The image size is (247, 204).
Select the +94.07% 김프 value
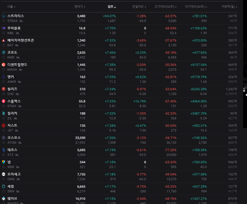point(109,16)
